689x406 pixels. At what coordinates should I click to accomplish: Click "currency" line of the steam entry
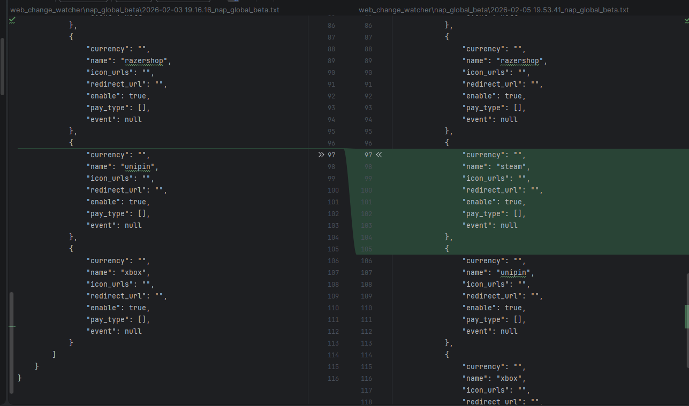point(494,155)
